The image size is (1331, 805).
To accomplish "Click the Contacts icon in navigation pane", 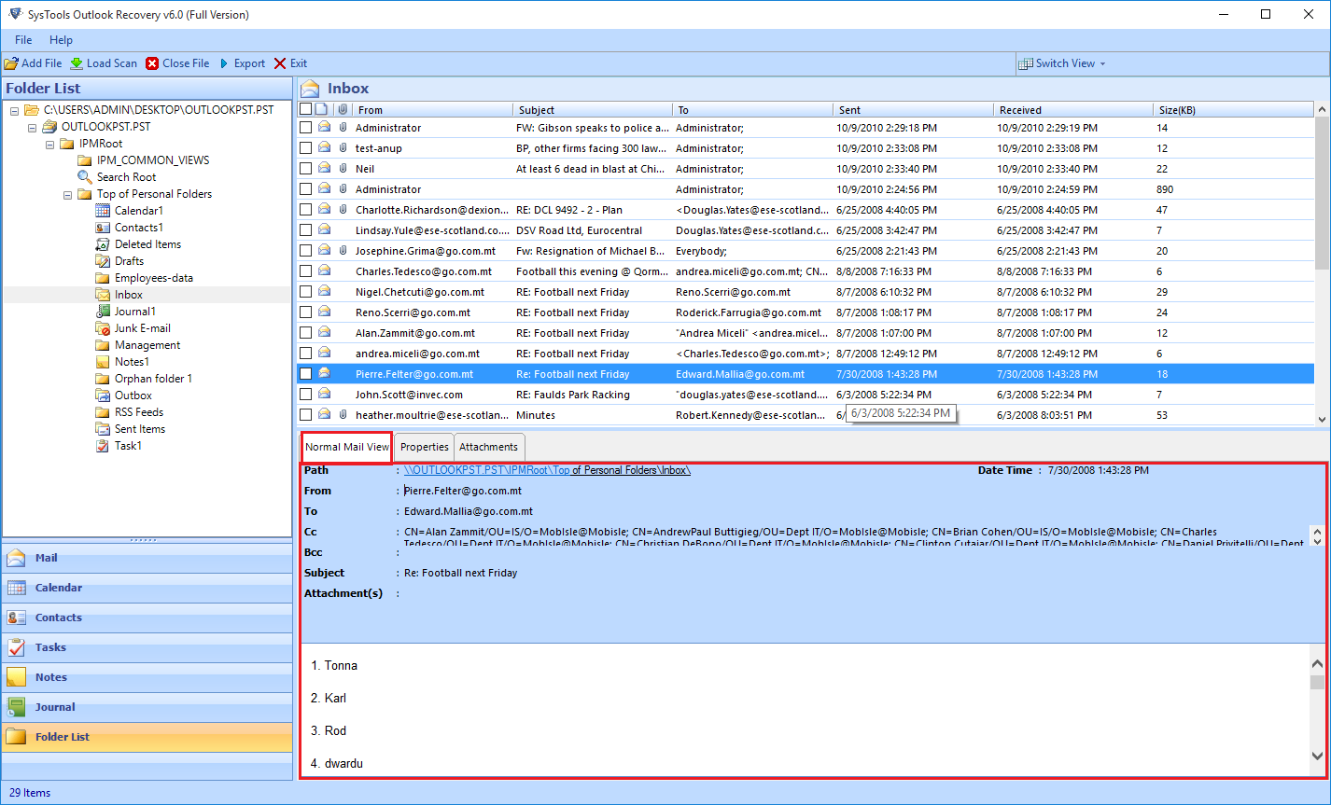I will tap(17, 618).
